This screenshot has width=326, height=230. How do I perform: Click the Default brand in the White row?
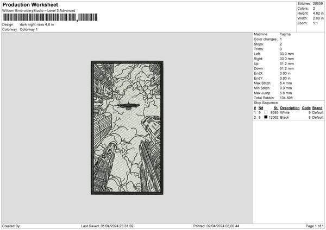pos(318,112)
